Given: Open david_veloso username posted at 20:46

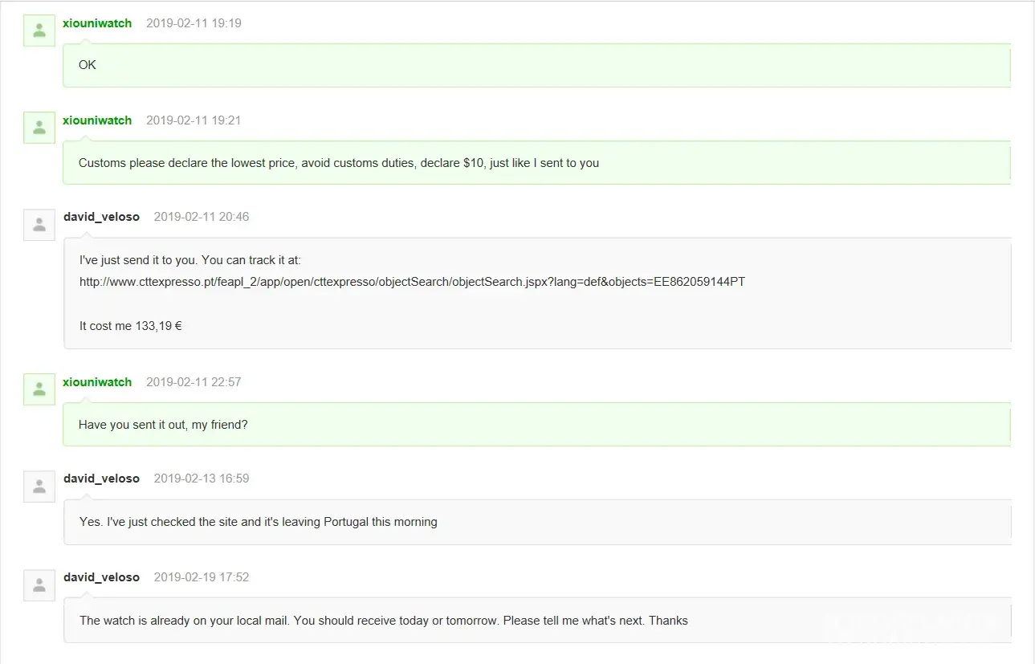Looking at the screenshot, I should (x=101, y=217).
